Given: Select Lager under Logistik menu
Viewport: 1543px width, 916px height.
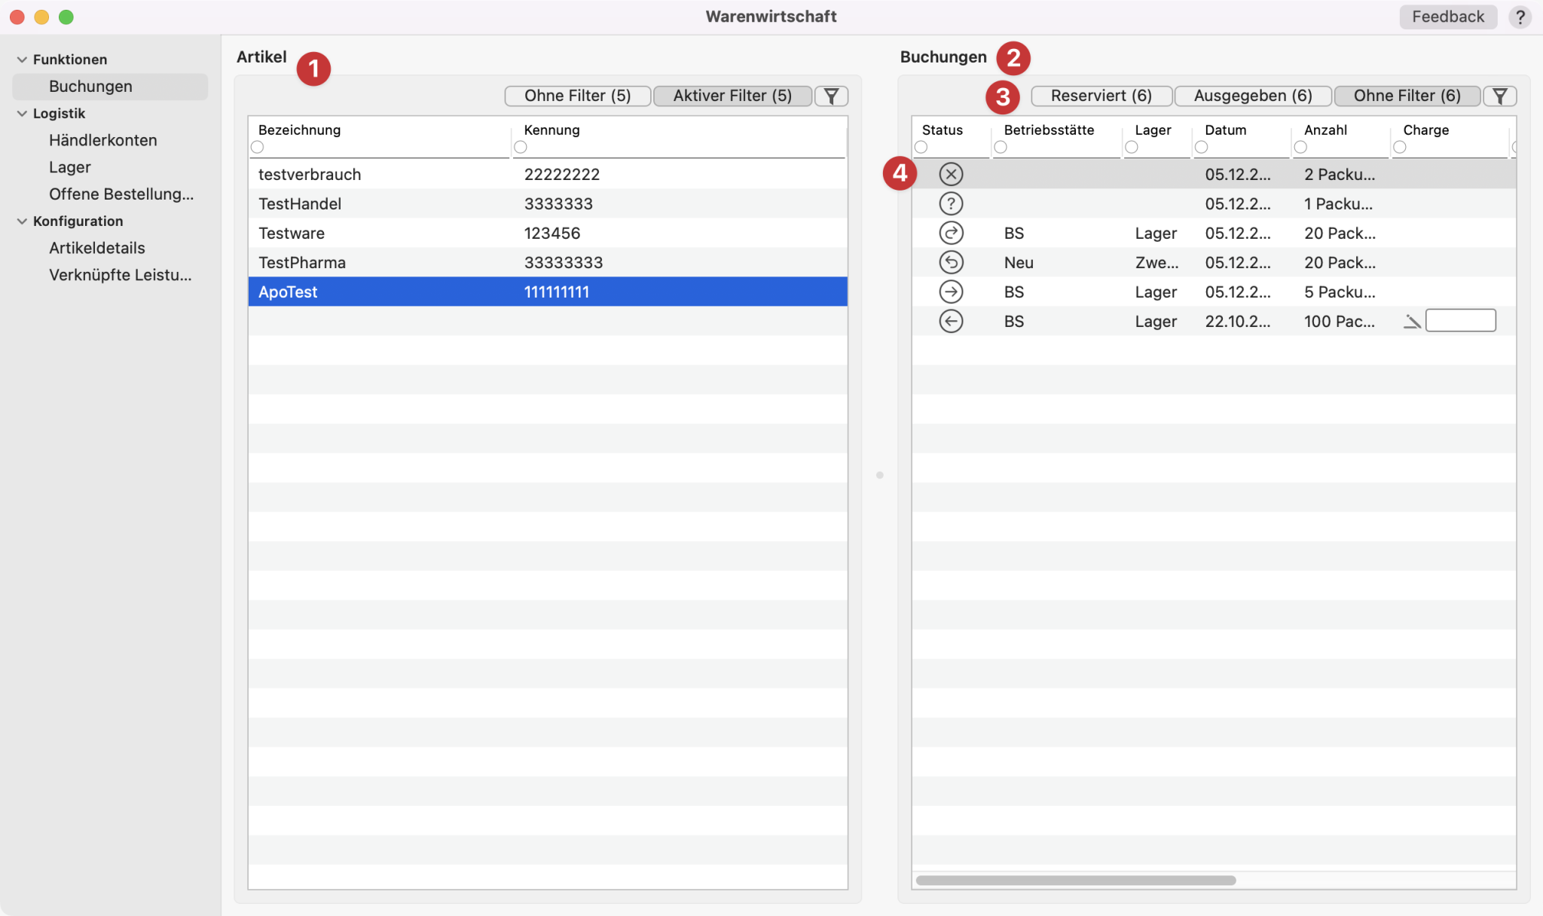Looking at the screenshot, I should [69, 166].
